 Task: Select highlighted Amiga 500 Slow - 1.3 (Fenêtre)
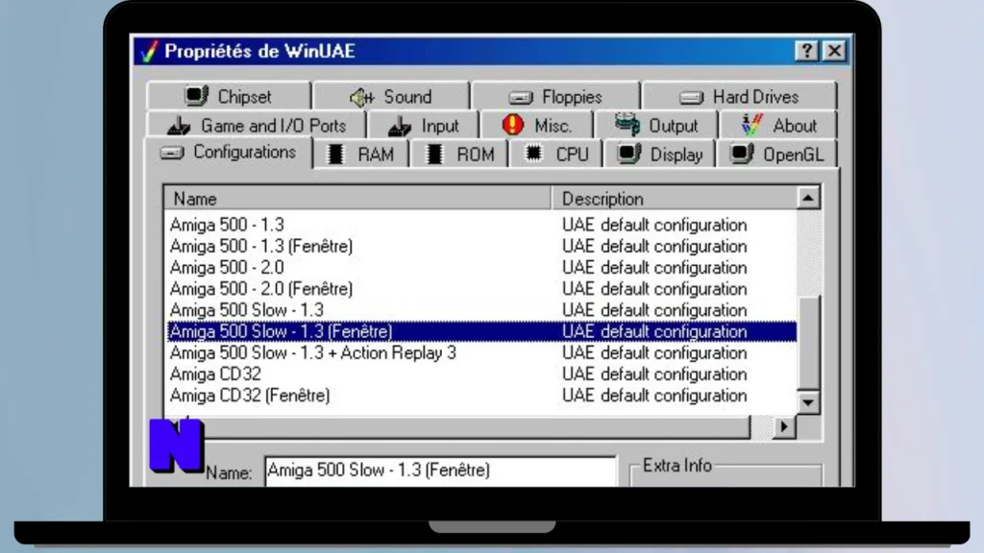(481, 331)
